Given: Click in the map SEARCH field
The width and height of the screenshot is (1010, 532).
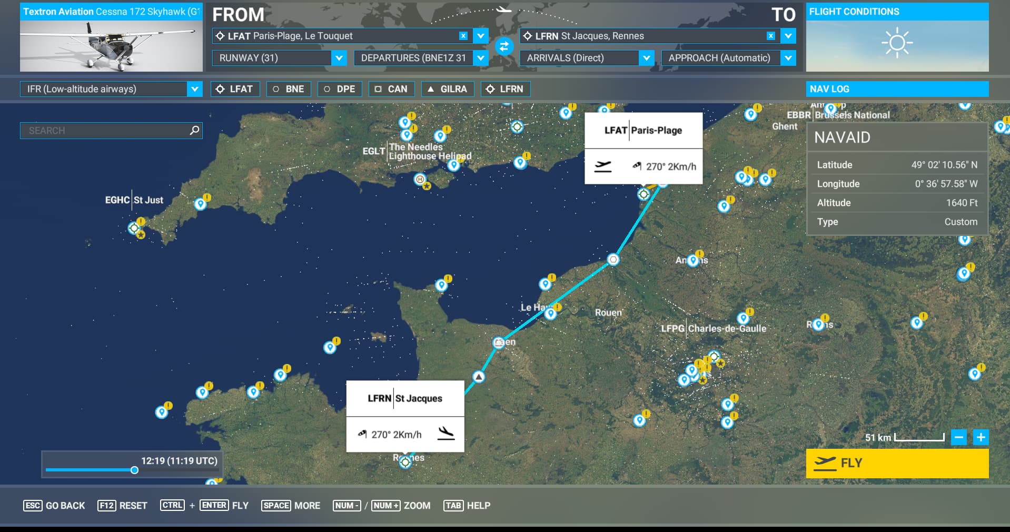Looking at the screenshot, I should coord(105,131).
